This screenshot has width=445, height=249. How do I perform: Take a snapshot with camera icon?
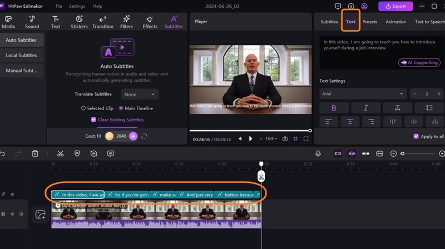tap(285, 139)
